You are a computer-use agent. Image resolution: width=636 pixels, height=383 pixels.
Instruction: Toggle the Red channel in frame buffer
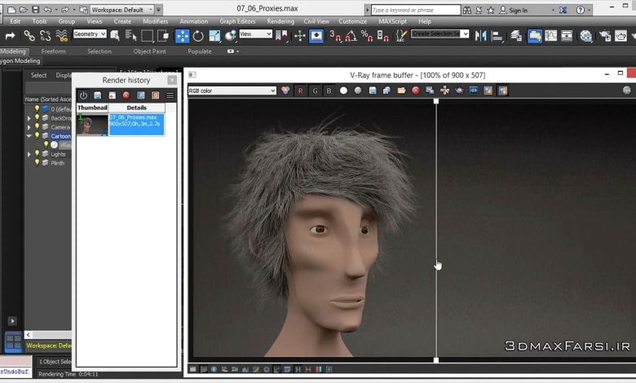300,90
